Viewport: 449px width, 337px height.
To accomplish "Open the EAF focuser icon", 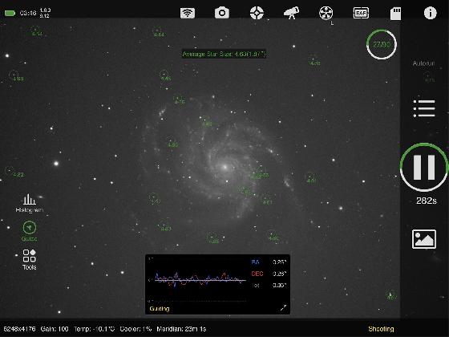I will 361,13.
